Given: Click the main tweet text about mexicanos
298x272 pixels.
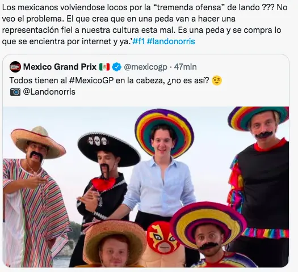Looking at the screenshot, I should tap(144, 24).
